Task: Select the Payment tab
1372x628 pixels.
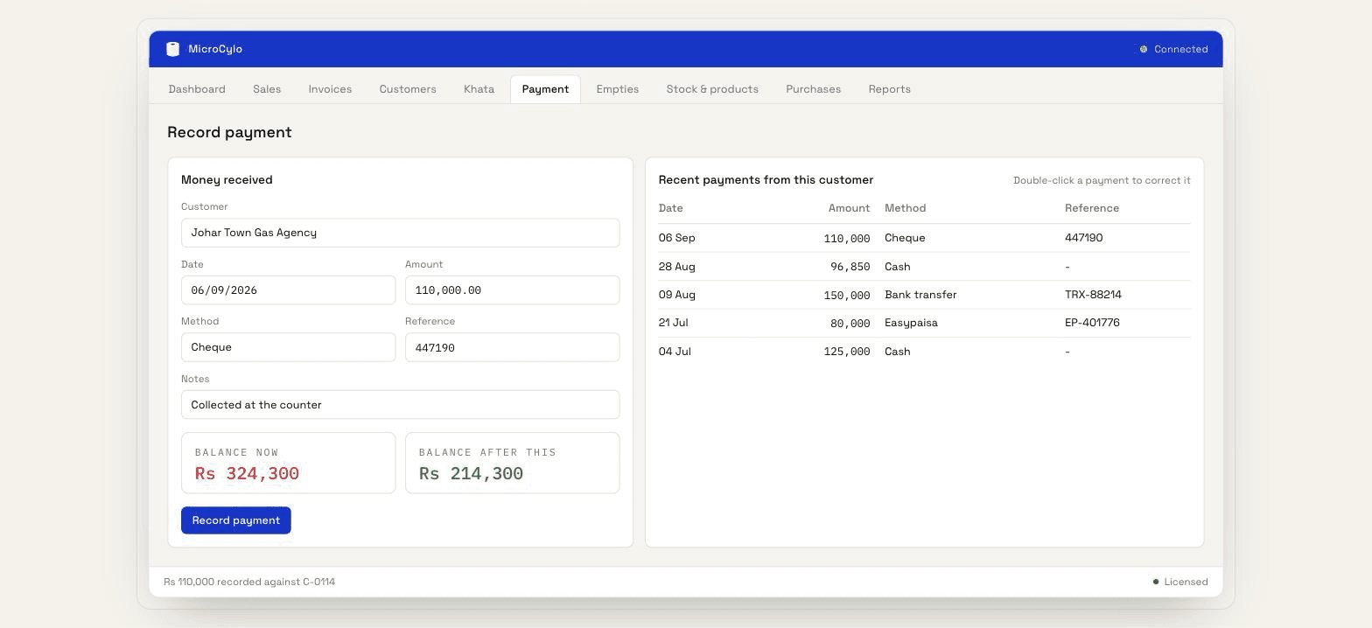Action: pyautogui.click(x=545, y=89)
